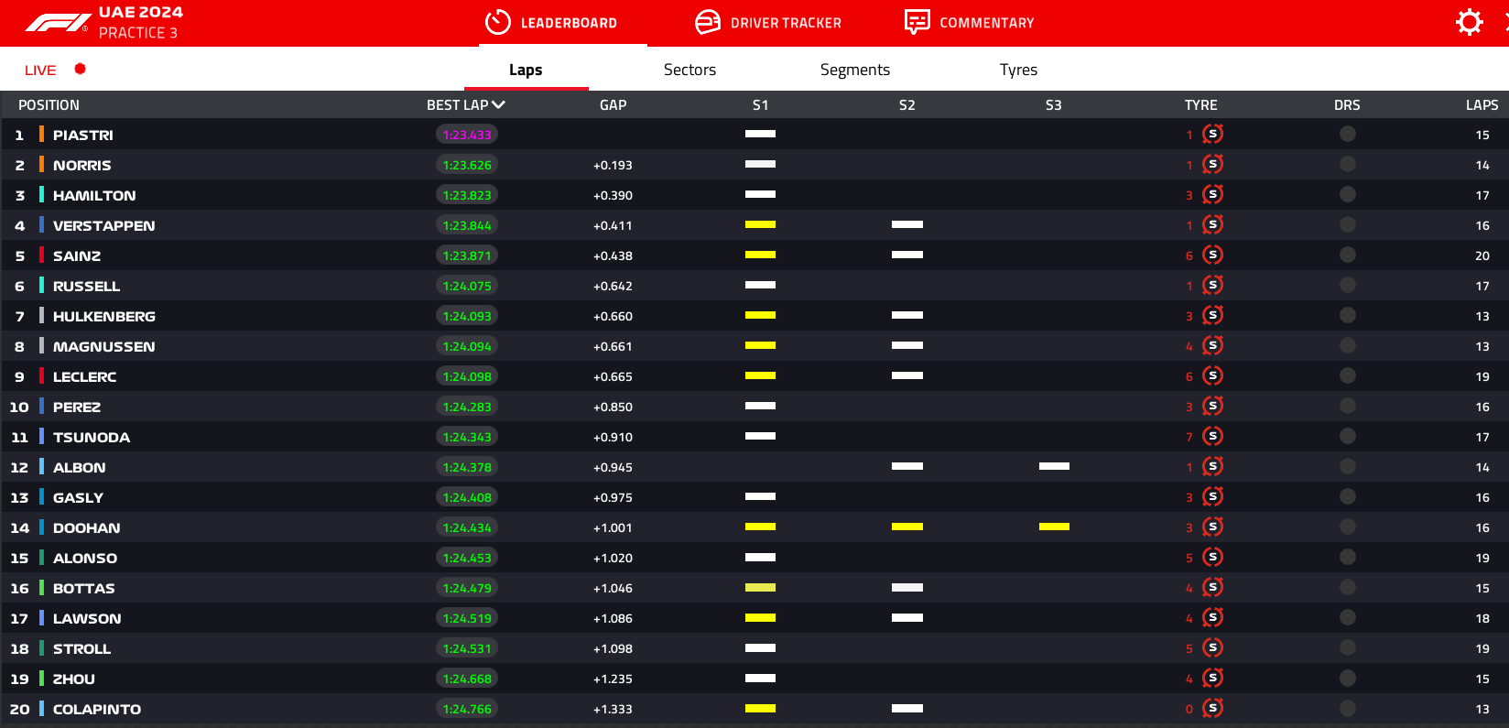
Task: Click Albon's soft tyre icon
Action: pos(1212,466)
